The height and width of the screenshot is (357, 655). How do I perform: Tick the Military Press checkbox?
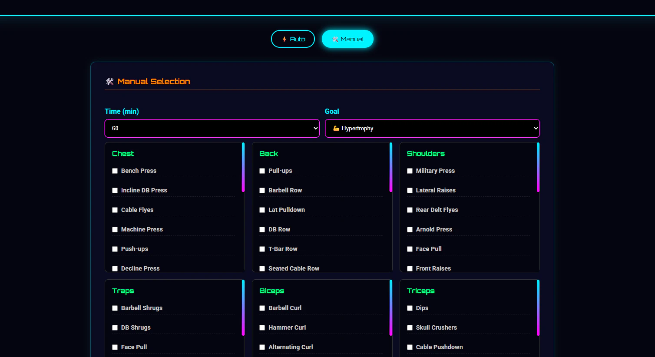(x=410, y=171)
